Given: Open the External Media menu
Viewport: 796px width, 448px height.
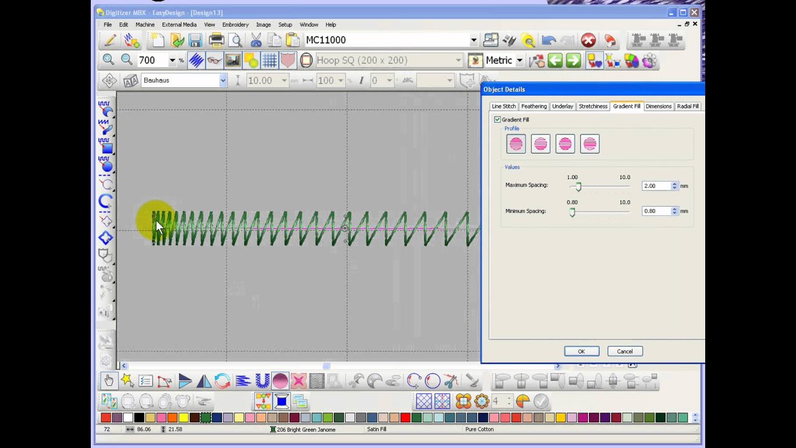Looking at the screenshot, I should [179, 25].
